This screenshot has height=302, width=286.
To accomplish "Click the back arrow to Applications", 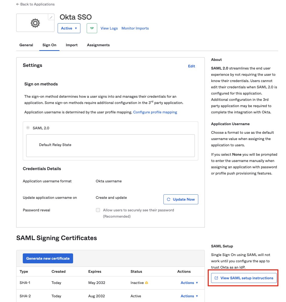I will pos(18,4).
